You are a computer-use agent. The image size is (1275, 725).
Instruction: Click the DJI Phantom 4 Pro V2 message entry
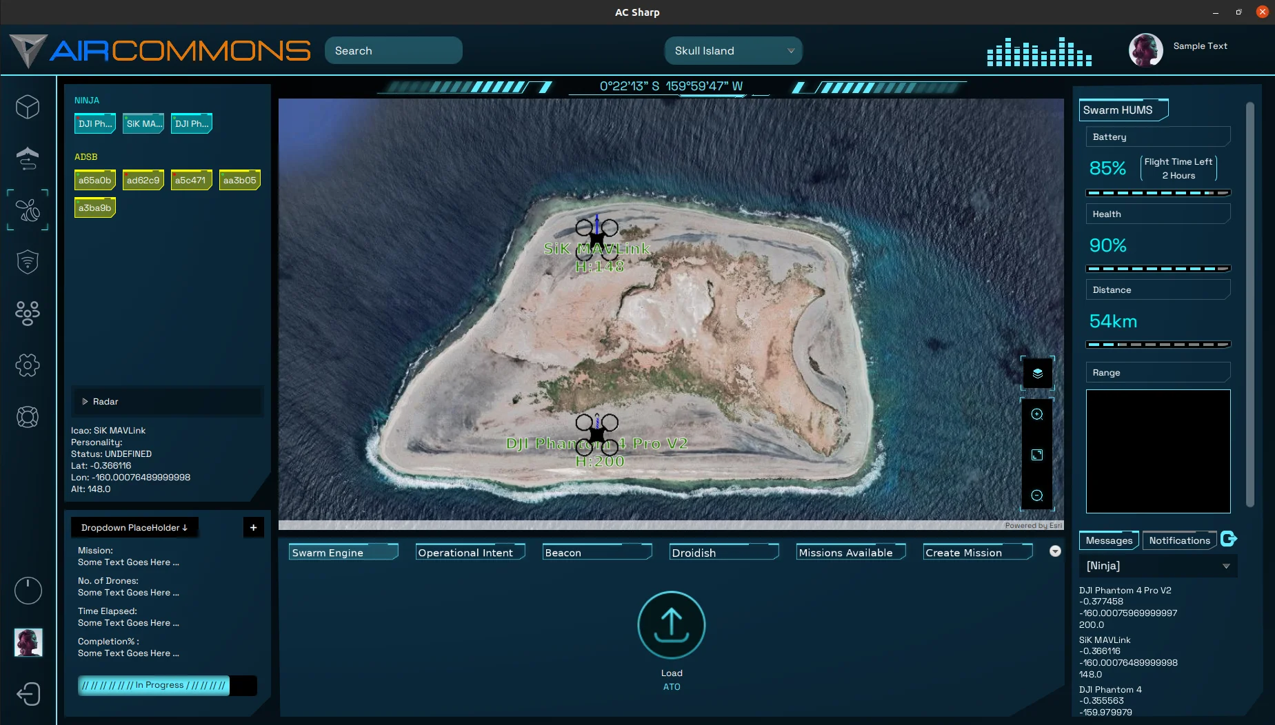[x=1128, y=608]
